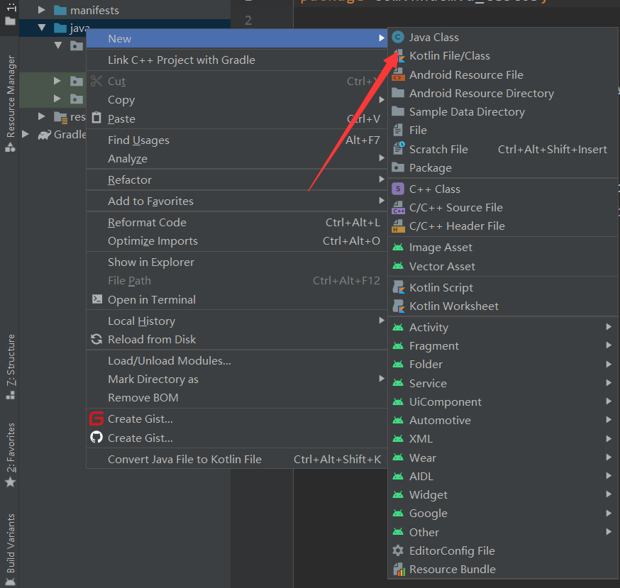Click the Open in Terminal icon
The image size is (620, 588).
97,299
